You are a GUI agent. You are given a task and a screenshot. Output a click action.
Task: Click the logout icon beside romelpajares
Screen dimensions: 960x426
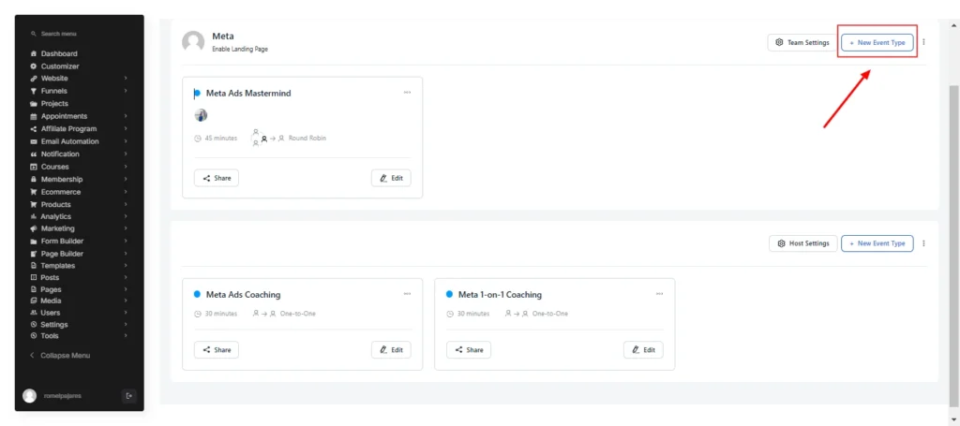point(128,396)
